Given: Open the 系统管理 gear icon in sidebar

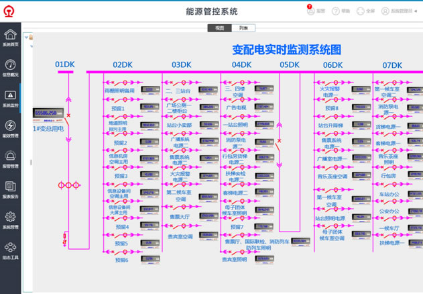Looking at the screenshot, I should click(x=10, y=217).
